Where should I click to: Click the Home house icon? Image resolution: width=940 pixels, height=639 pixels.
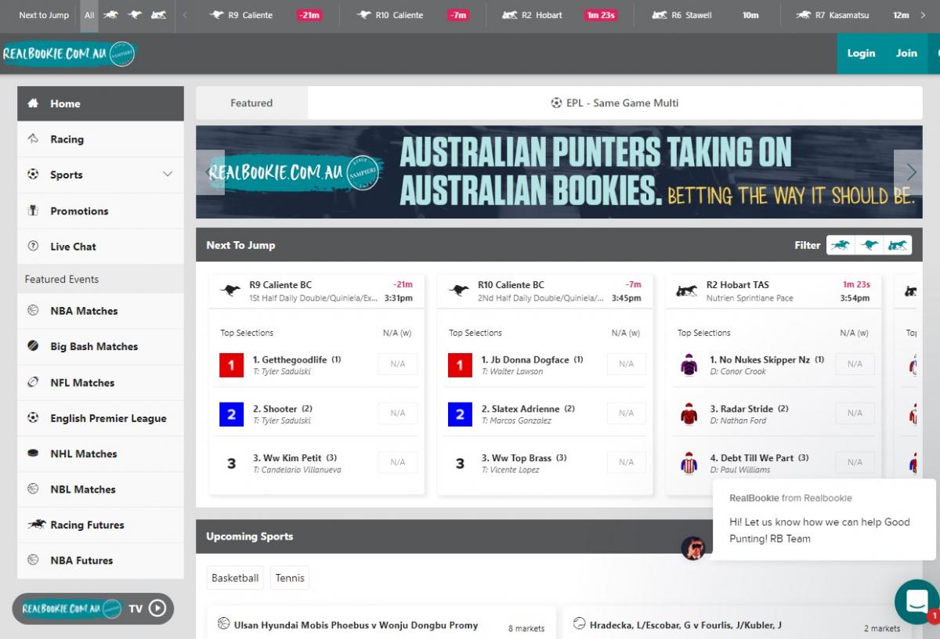coord(33,103)
